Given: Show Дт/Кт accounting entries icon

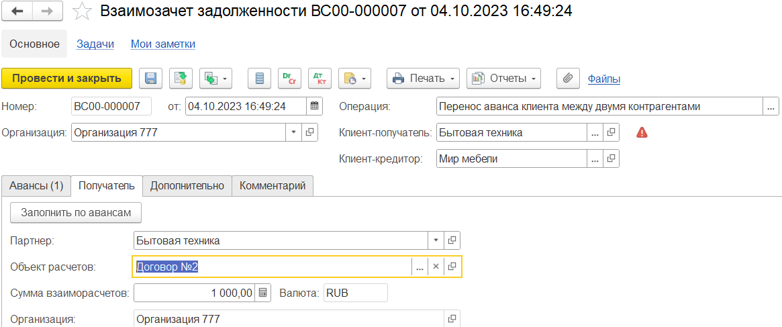Looking at the screenshot, I should tap(320, 79).
